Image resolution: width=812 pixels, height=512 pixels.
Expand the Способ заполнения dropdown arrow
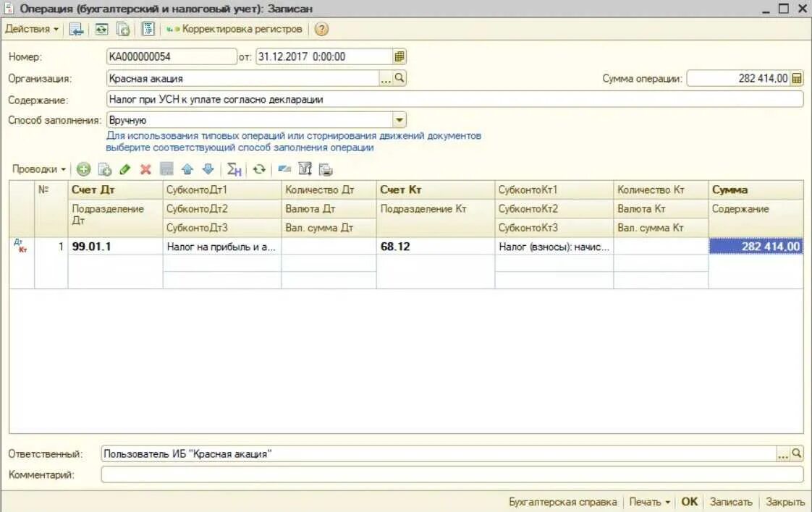point(399,120)
